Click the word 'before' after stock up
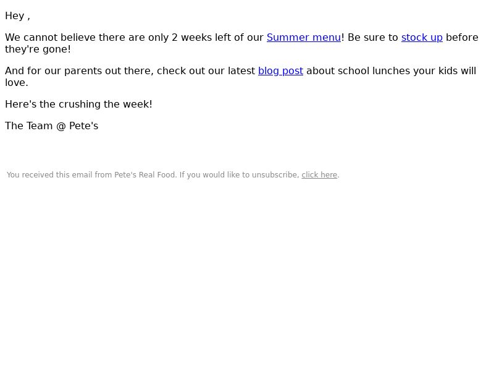The image size is (494, 371). point(462,38)
